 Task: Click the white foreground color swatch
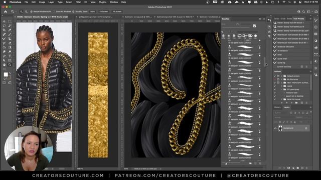(6, 74)
